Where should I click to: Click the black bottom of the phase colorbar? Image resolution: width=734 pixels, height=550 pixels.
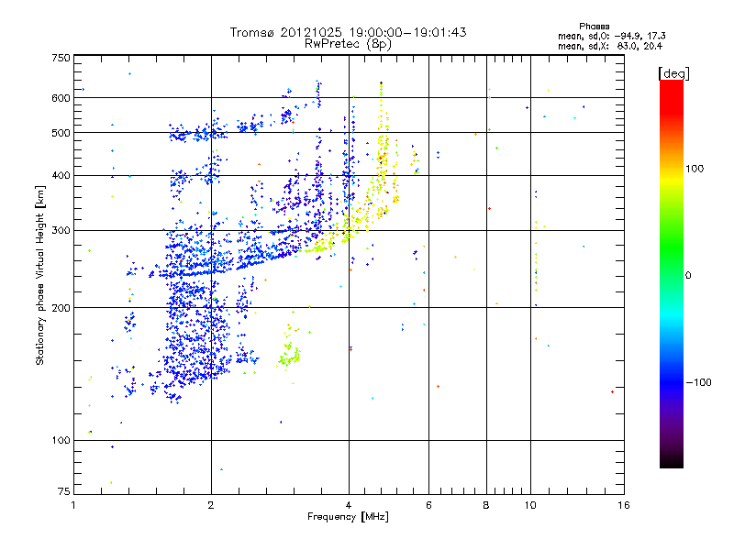coord(672,461)
